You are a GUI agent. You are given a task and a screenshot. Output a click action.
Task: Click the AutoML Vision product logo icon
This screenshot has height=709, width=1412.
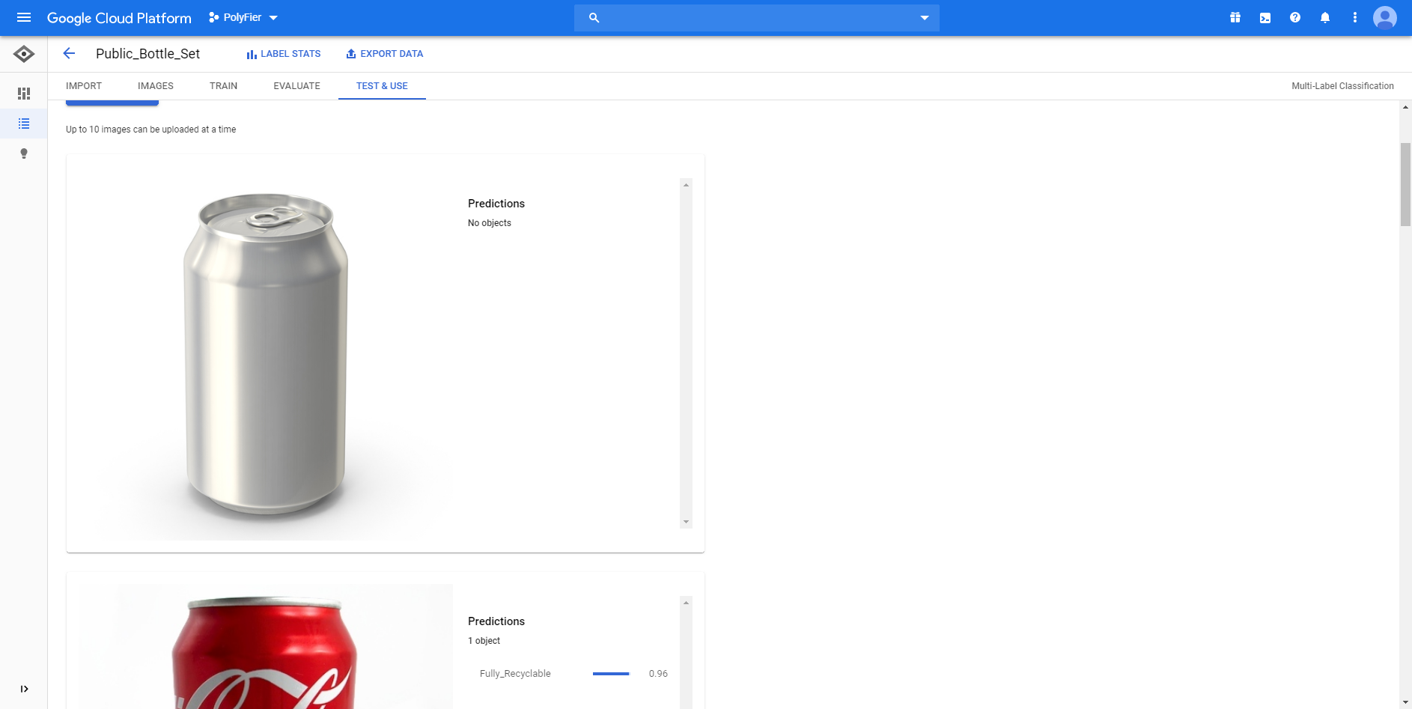24,54
